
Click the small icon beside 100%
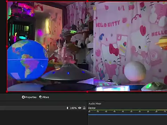67,108
